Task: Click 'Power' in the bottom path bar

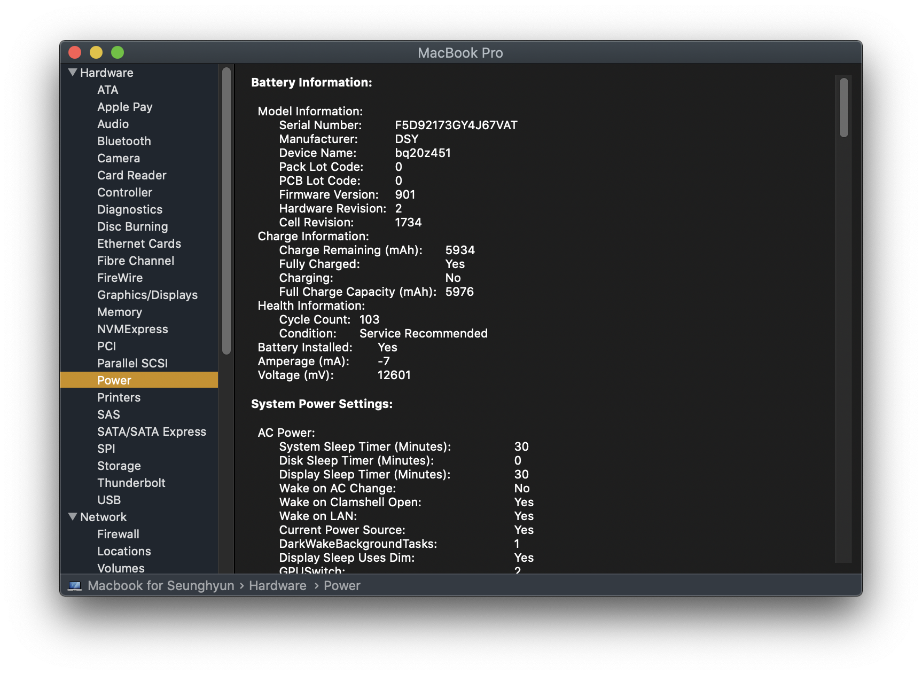Action: tap(342, 586)
